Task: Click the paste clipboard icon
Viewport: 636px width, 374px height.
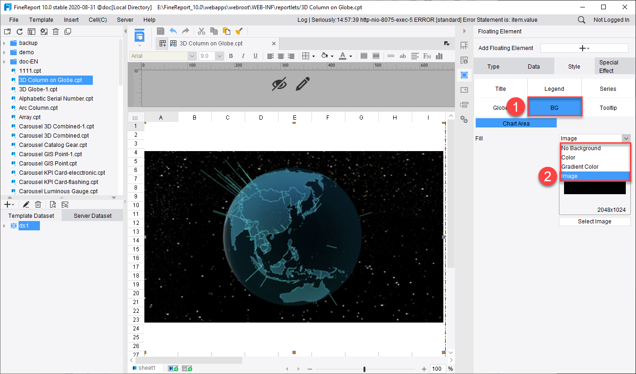Action: (x=226, y=31)
